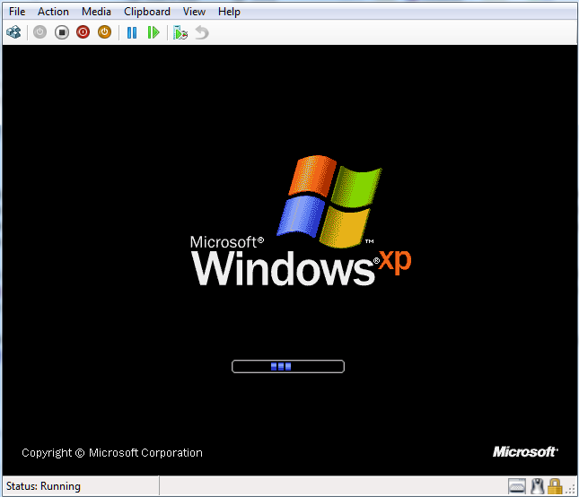
Task: Click the green Reset VM icon
Action: [154, 32]
